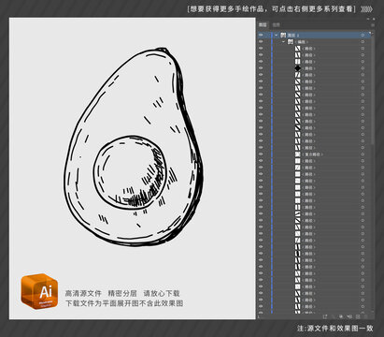The width and height of the screenshot is (384, 337).
Task: Click target circle of the top layer row
Action: pos(363,35)
